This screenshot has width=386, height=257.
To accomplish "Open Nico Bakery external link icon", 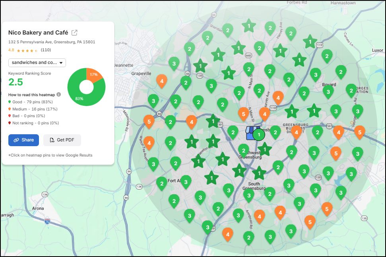I will (x=74, y=33).
